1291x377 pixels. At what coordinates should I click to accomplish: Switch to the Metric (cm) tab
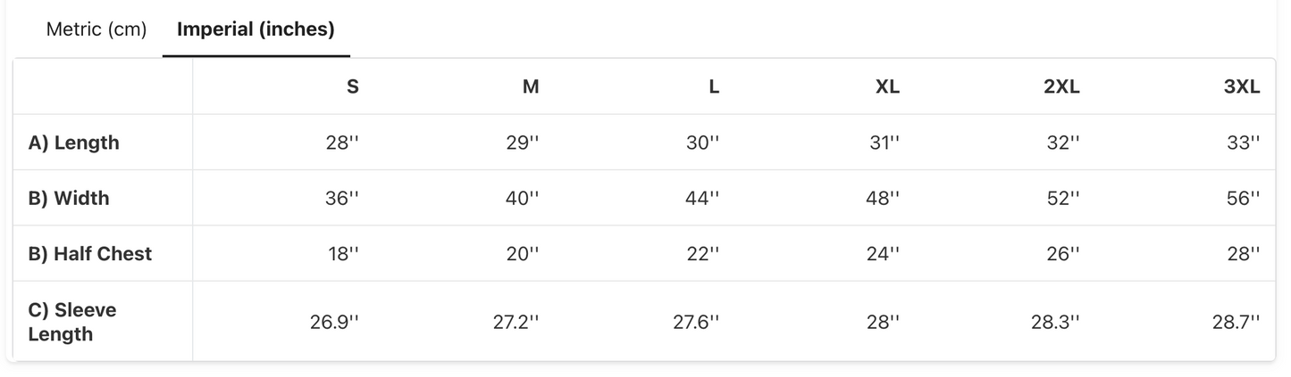[96, 29]
